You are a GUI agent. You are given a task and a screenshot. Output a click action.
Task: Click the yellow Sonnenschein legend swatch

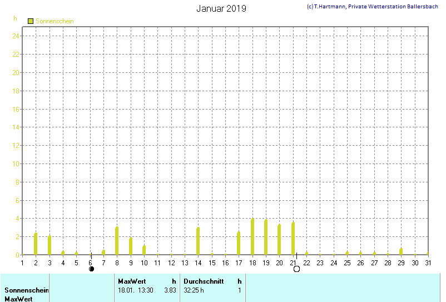pyautogui.click(x=31, y=21)
